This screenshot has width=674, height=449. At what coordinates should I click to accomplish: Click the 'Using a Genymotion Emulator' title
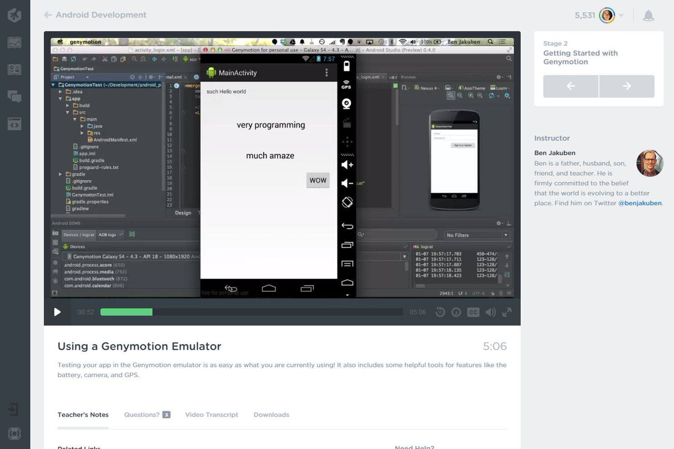[x=139, y=346]
